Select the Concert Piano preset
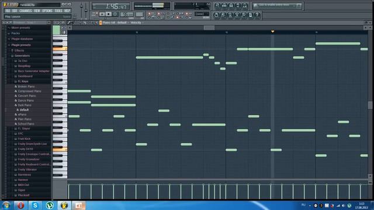The height and width of the screenshot is (210, 374). point(27,96)
